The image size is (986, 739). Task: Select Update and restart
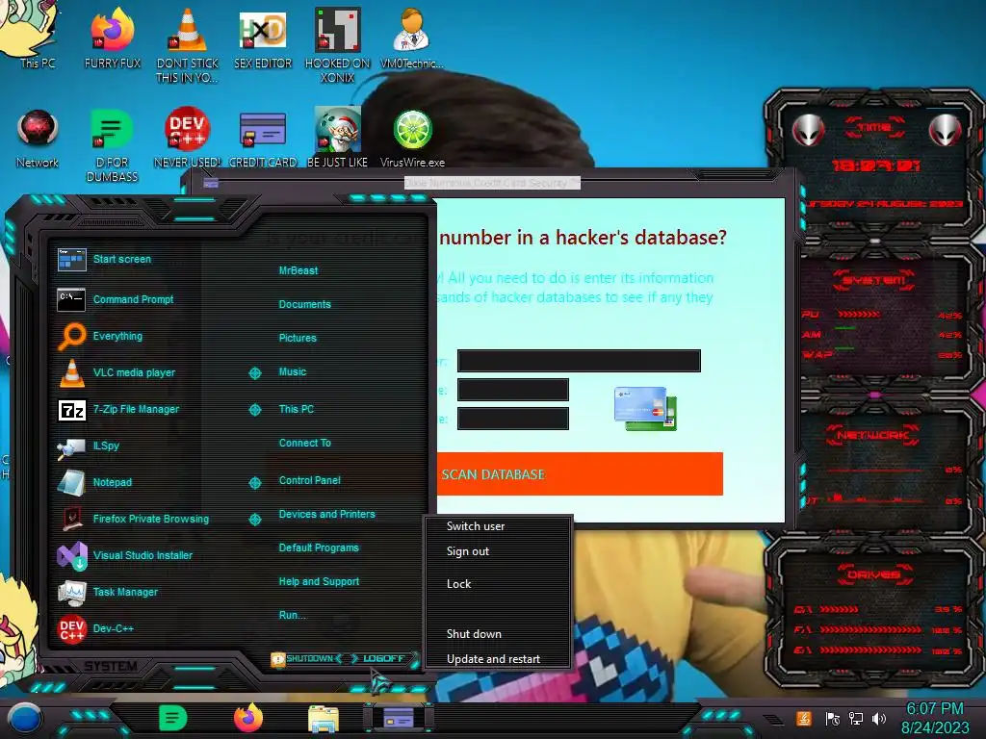pyautogui.click(x=493, y=659)
